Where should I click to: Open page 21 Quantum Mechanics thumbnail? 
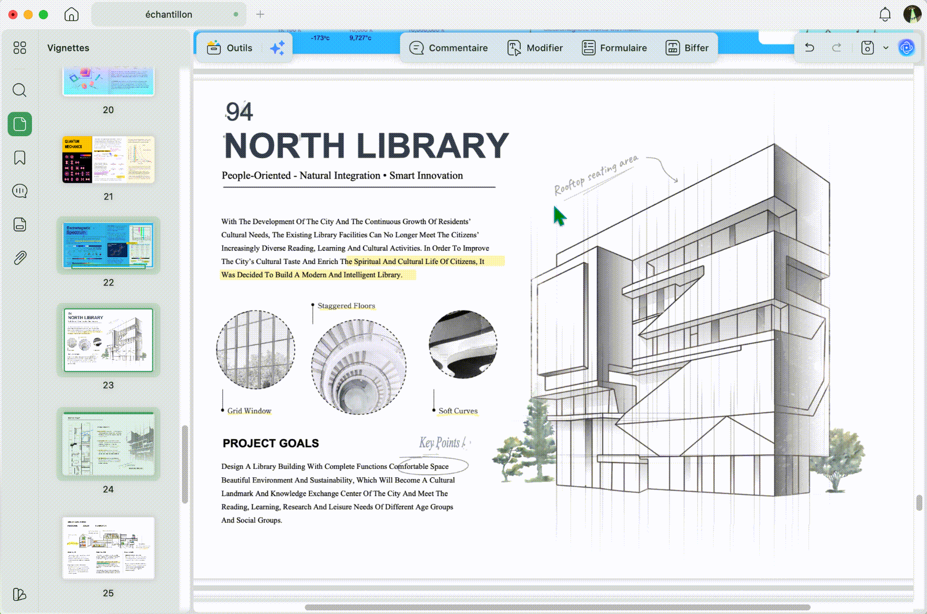pyautogui.click(x=108, y=159)
